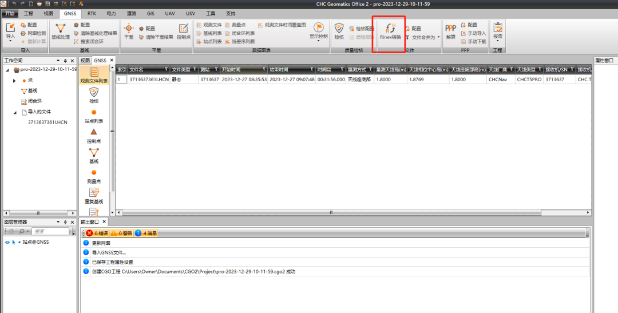The width and height of the screenshot is (618, 313).
Task: Open the 导入 dropdown arrow
Action: coord(10,41)
